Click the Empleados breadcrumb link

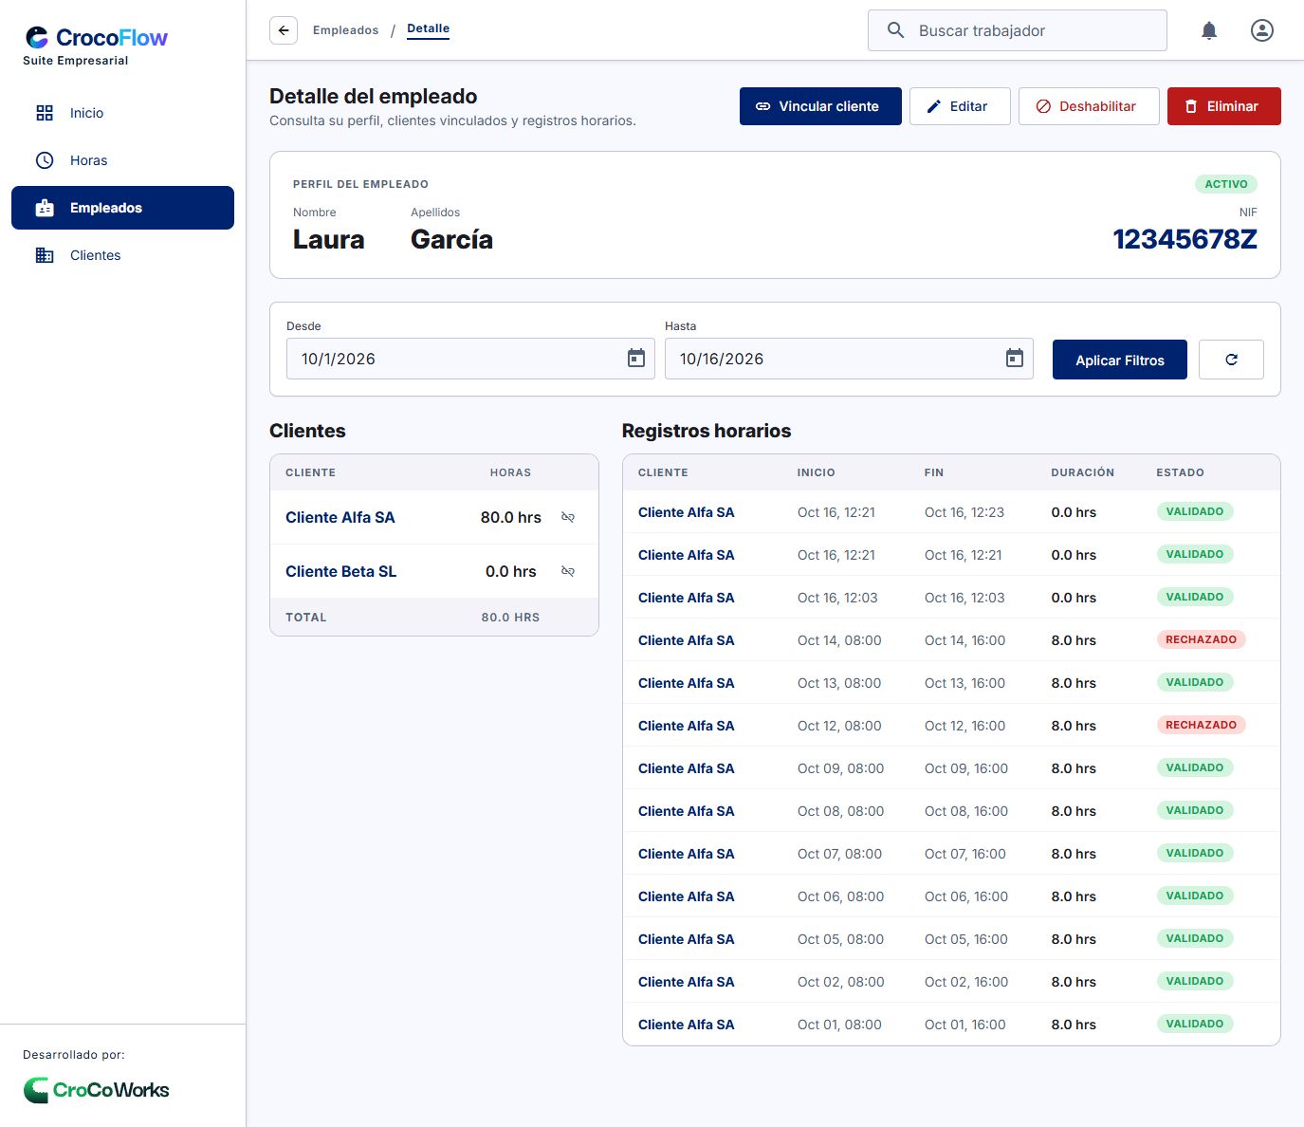point(345,30)
